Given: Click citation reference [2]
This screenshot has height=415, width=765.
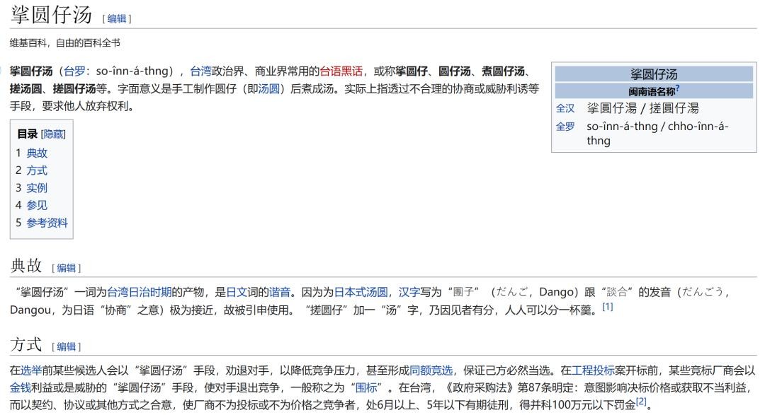Looking at the screenshot, I should (641, 402).
